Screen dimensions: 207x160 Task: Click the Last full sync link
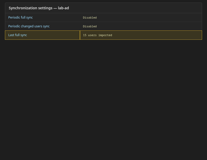click(x=18, y=35)
